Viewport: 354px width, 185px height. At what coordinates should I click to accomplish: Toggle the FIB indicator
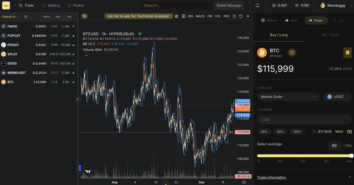click(210, 16)
